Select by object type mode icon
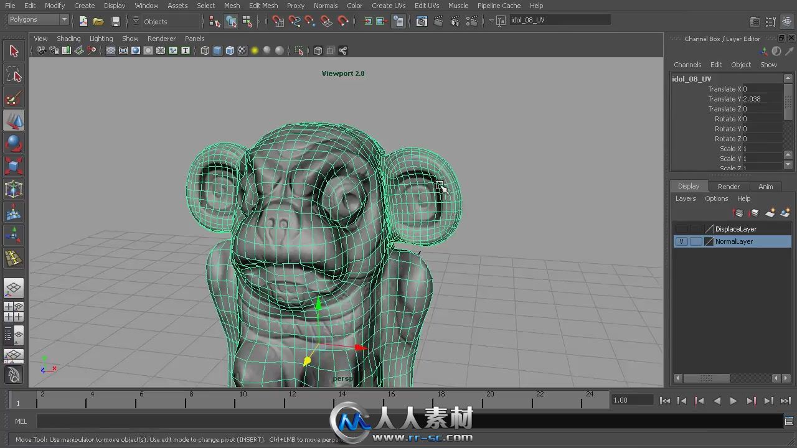797x448 pixels. point(231,21)
